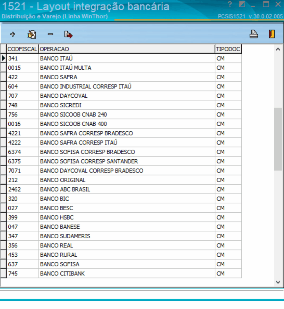Click the export layout red-arrow icon
The height and width of the screenshot is (309, 284).
pos(68,35)
